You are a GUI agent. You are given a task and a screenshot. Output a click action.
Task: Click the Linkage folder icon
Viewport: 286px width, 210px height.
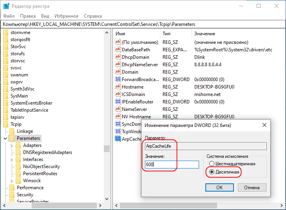click(12, 131)
